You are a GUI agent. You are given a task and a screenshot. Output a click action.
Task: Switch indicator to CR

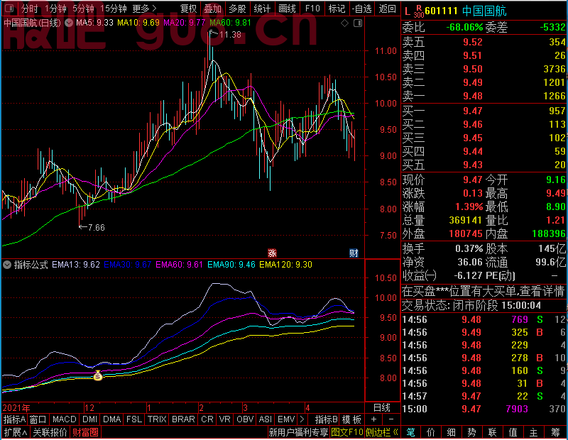[x=207, y=419]
